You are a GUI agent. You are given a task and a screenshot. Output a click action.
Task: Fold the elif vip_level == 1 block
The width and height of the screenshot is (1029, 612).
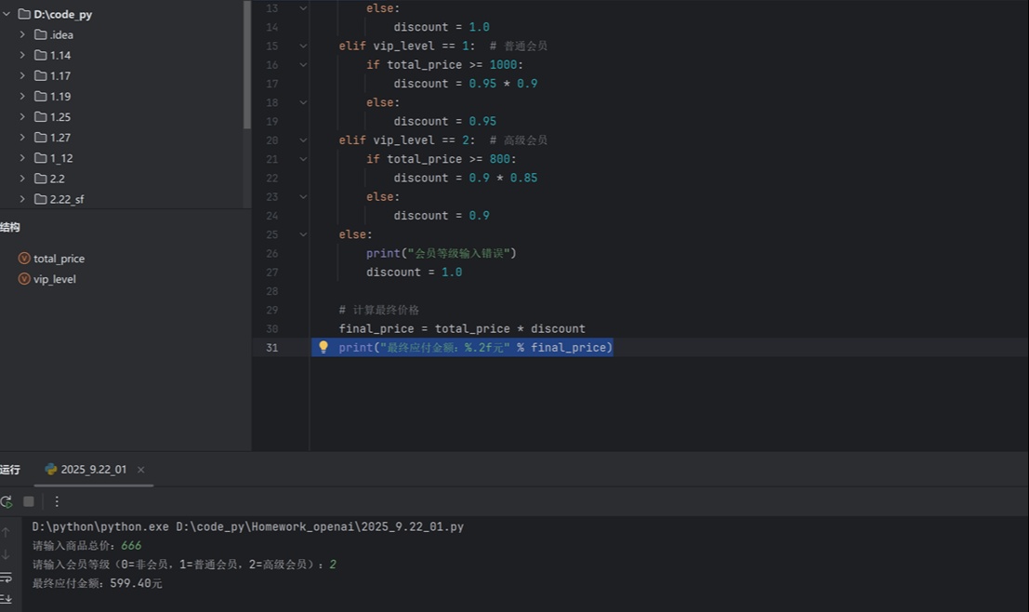(303, 46)
